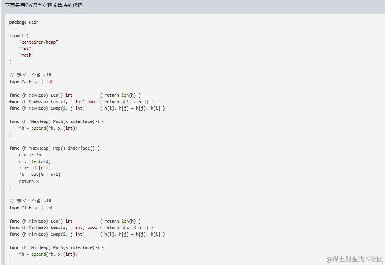The width and height of the screenshot is (385, 265).
Task: Click the comment "// 定义一个最大堆"
Action: [x=30, y=75]
